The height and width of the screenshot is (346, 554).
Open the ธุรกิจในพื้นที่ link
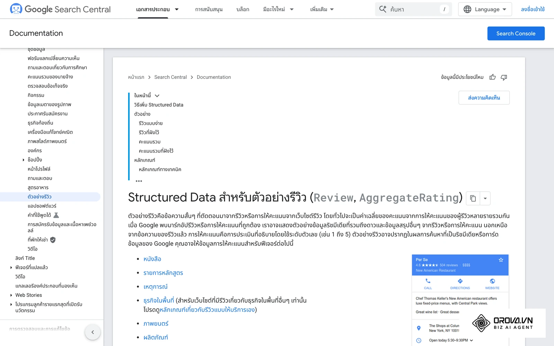pyautogui.click(x=159, y=300)
